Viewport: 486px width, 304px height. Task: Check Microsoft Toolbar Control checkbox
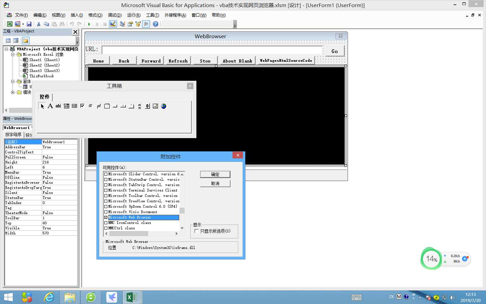(106, 196)
